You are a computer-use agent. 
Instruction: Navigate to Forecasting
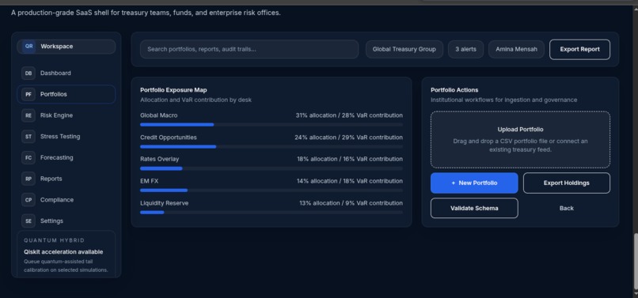66,158
